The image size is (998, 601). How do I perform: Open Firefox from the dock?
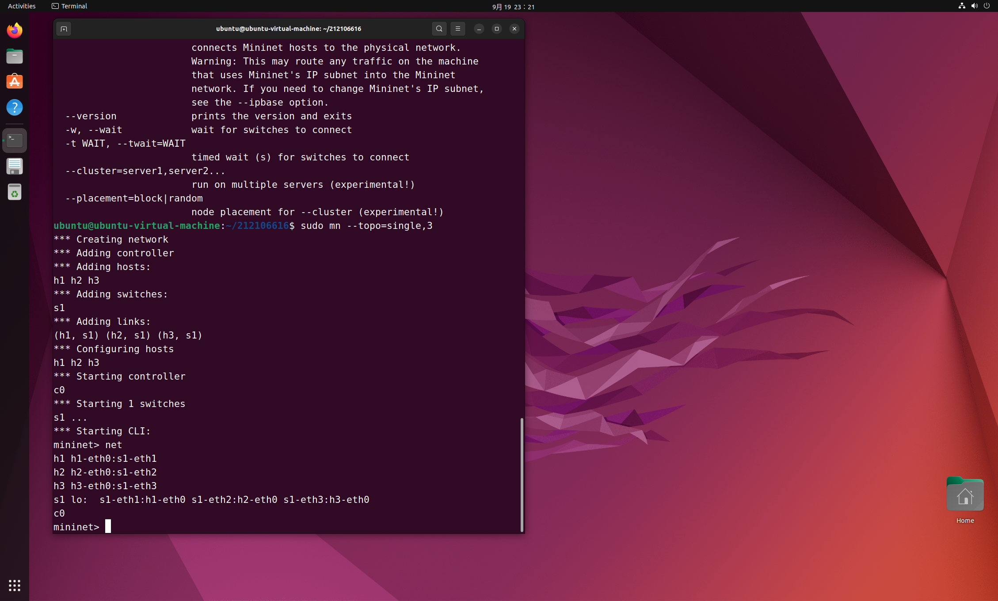click(x=15, y=30)
